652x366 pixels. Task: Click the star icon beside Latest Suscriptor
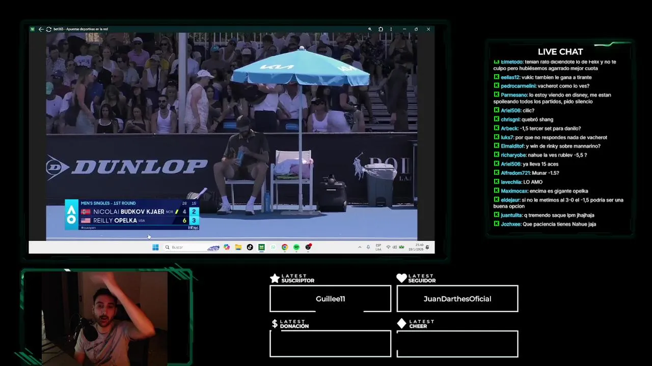point(275,278)
